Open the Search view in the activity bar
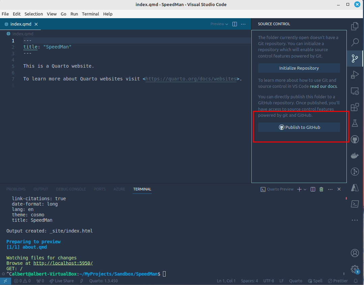364x285 pixels. tap(355, 42)
